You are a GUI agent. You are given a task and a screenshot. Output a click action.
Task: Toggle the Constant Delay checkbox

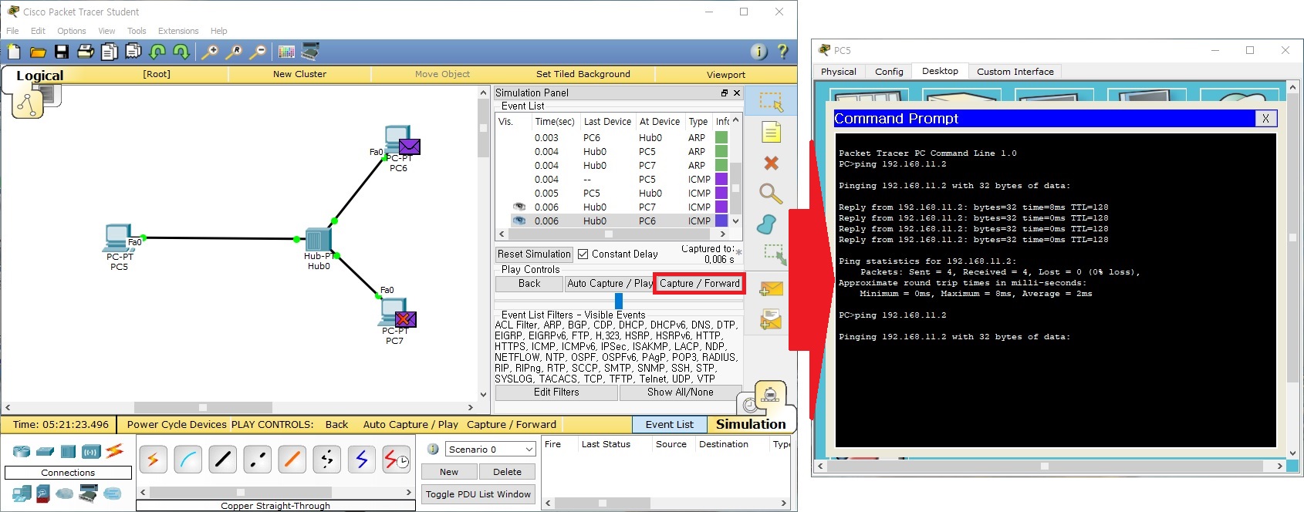point(583,254)
